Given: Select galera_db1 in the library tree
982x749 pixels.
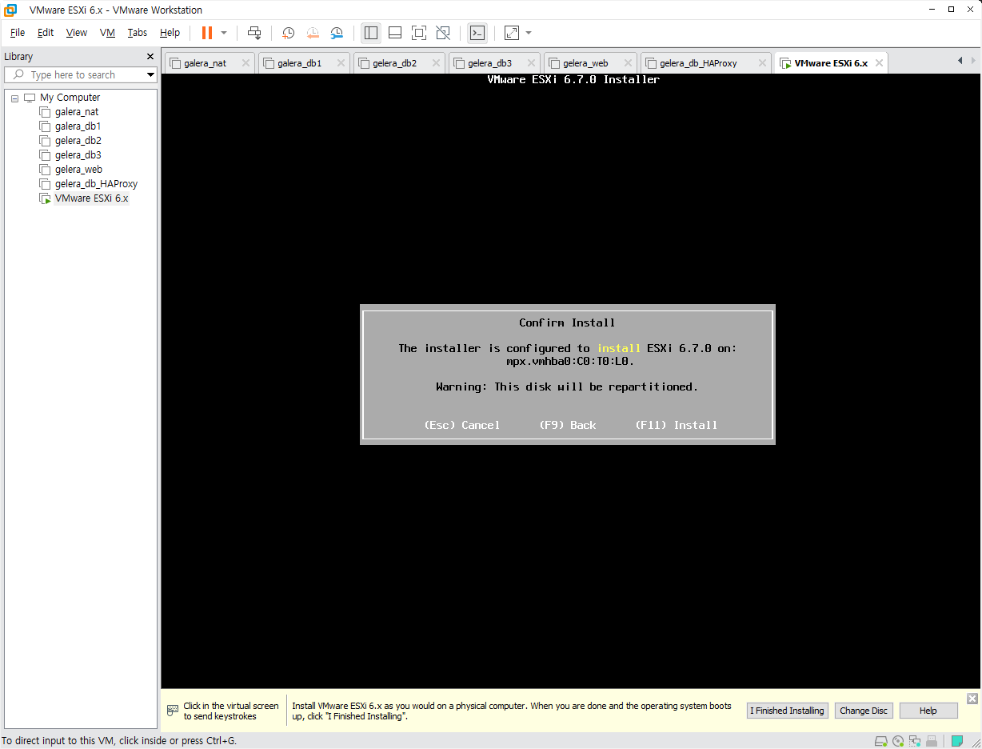Looking at the screenshot, I should tap(78, 126).
